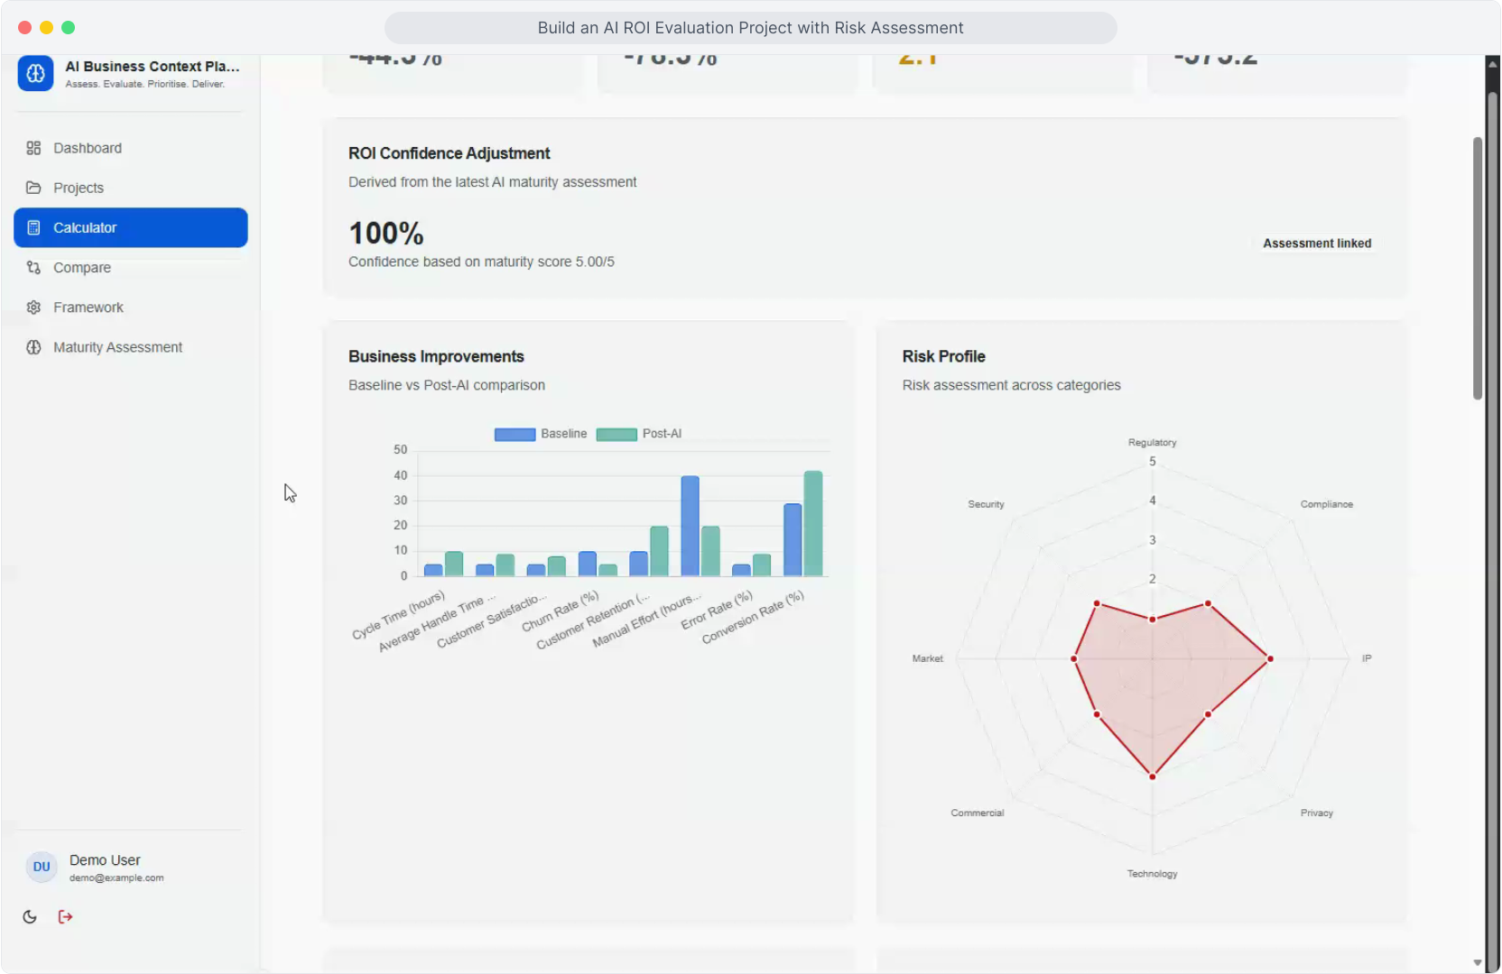The height and width of the screenshot is (974, 1502).
Task: Log out using the red sign-out icon
Action: tap(64, 916)
